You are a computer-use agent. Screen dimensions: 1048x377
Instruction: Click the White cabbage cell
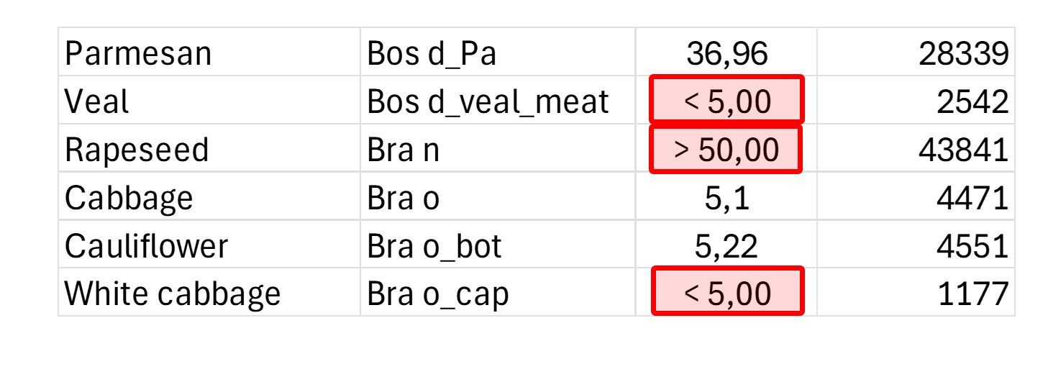[209, 293]
